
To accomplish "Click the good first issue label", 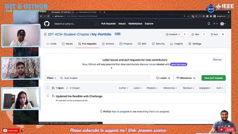I will click(x=178, y=64).
